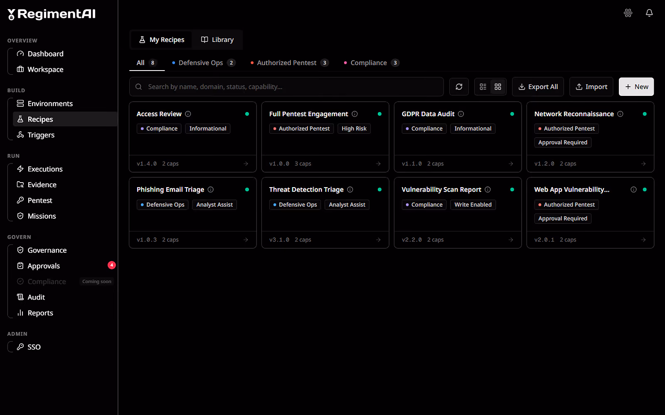The image size is (665, 415).
Task: Click Export All button
Action: pos(538,87)
